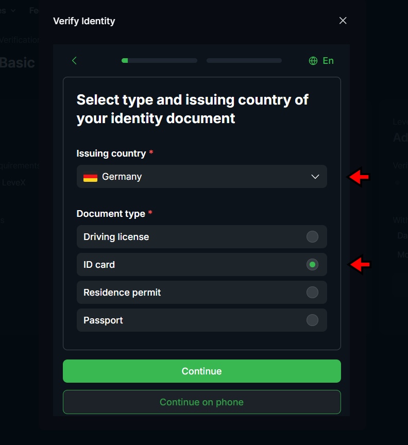Expand the dimmed "es" menu top left
The height and width of the screenshot is (445, 408).
point(7,10)
